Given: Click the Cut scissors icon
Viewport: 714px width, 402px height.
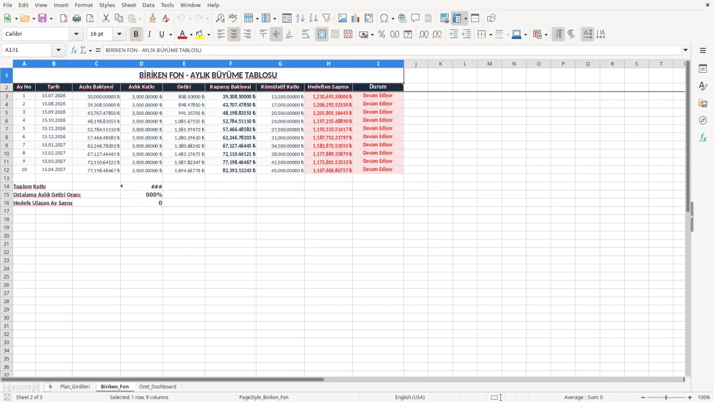Looking at the screenshot, I should click(106, 18).
